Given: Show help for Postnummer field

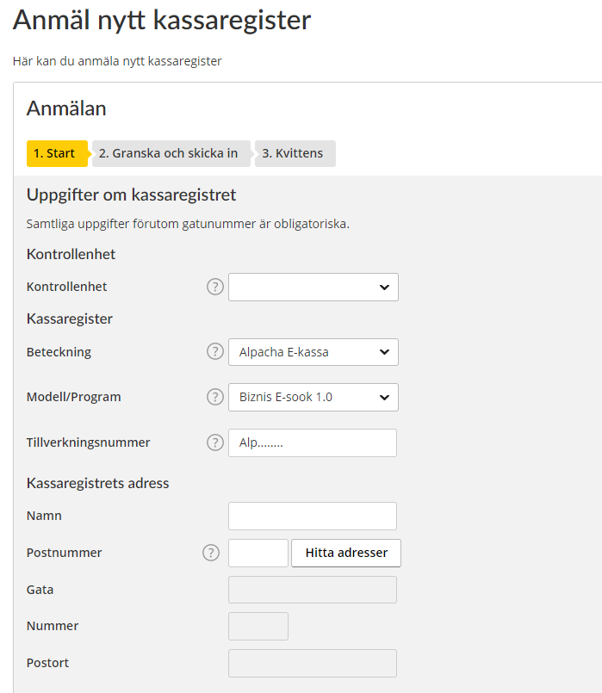Looking at the screenshot, I should 211,553.
